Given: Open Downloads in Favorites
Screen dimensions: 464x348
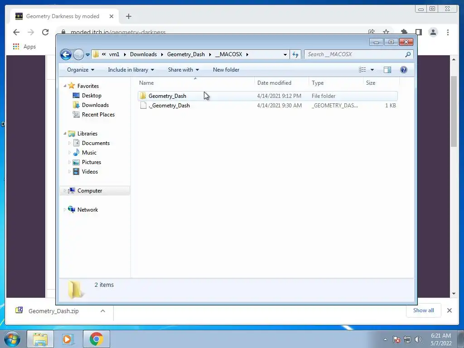Looking at the screenshot, I should click(95, 105).
